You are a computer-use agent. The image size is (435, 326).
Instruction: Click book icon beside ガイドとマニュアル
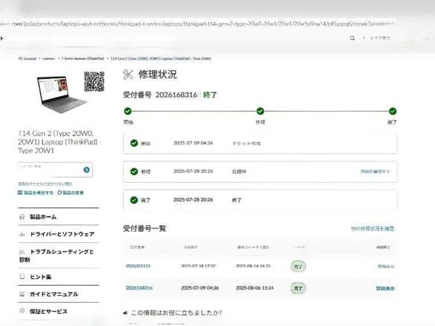pos(22,294)
